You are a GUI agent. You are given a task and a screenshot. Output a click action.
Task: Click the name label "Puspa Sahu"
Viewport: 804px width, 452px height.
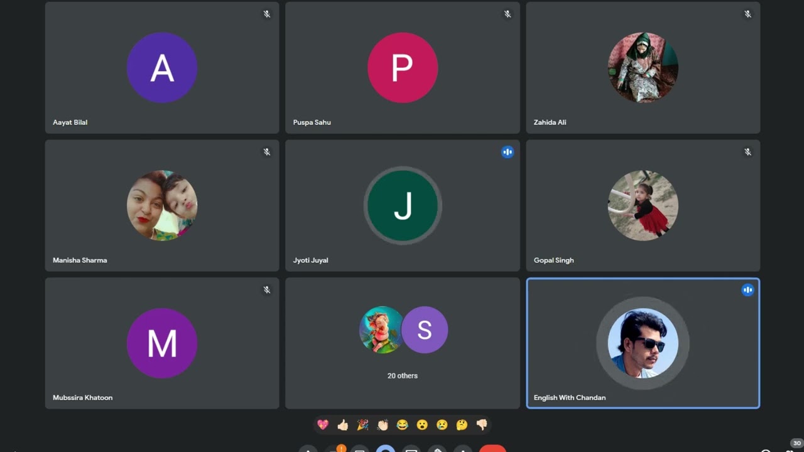312,122
